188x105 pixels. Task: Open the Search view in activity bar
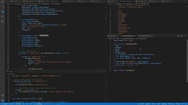tap(2, 6)
